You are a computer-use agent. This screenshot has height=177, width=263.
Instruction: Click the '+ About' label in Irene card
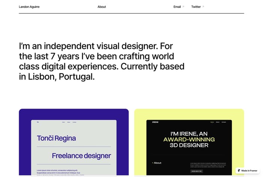[x=157, y=163]
